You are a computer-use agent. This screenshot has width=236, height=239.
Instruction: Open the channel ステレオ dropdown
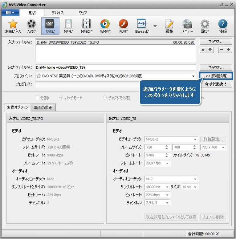tap(157, 203)
